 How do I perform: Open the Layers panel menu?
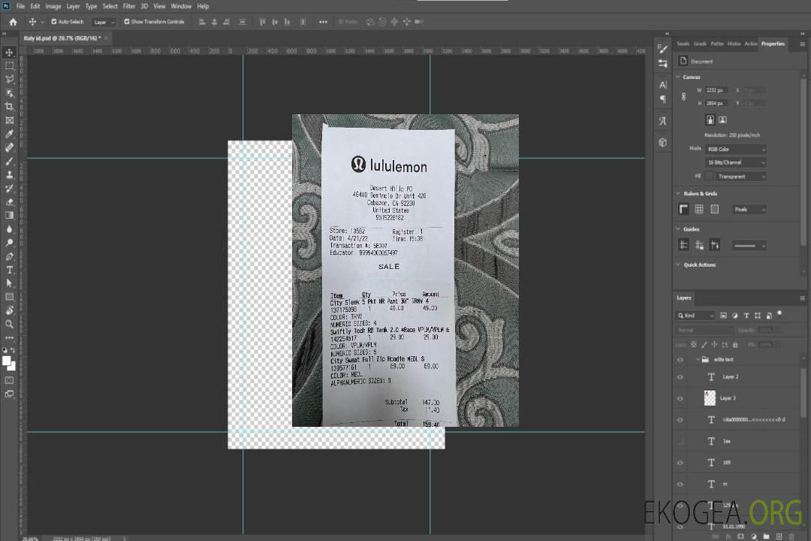pyautogui.click(x=802, y=298)
